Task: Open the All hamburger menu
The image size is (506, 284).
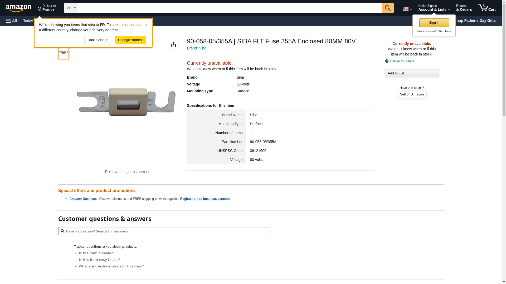Action: (12, 21)
